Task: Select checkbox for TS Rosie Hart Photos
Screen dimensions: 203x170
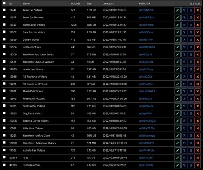Action: pos(4,84)
